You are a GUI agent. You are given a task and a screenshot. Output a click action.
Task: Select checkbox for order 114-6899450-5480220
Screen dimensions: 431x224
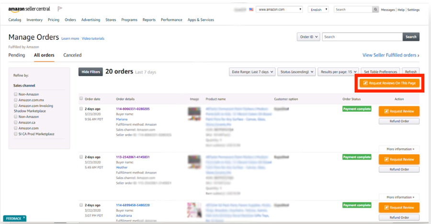point(81,205)
